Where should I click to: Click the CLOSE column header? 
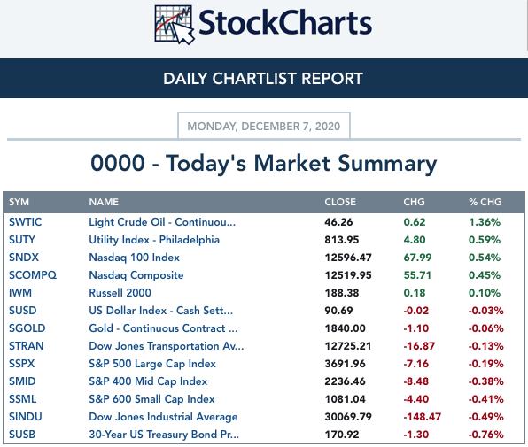click(340, 202)
